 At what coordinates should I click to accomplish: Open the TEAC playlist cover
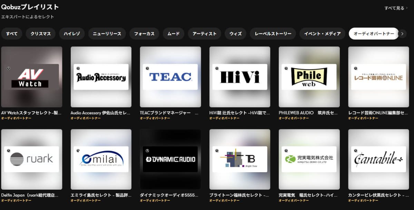click(170, 77)
